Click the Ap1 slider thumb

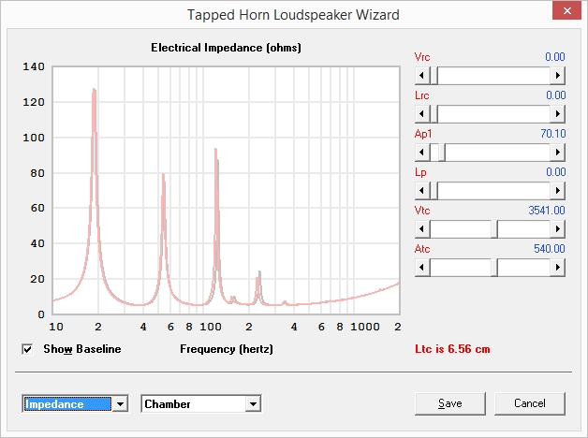(441, 153)
